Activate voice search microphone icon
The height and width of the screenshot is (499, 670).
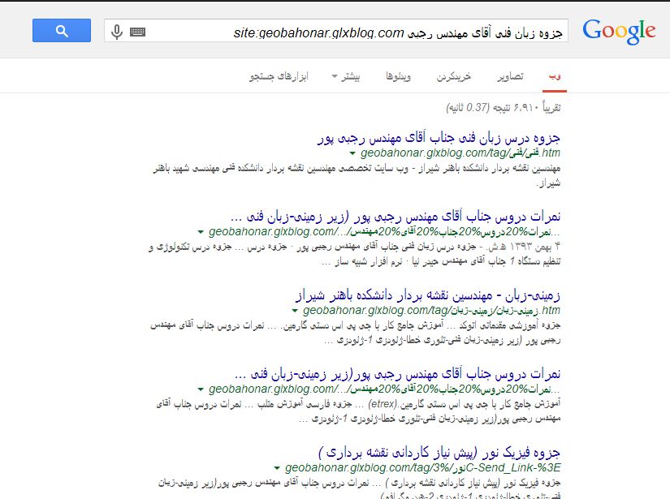[x=117, y=32]
